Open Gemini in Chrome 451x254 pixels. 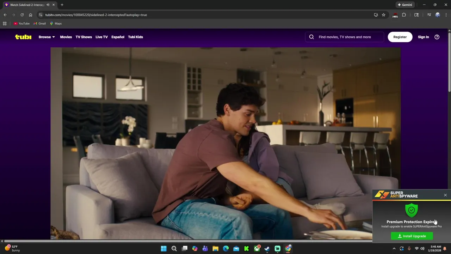click(404, 5)
